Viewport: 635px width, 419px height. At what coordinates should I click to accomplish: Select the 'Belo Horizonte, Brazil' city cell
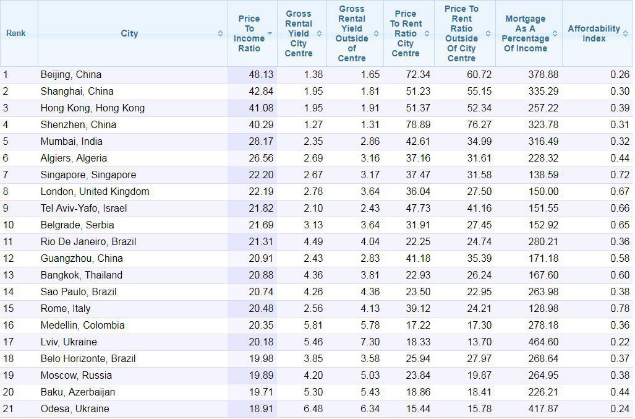coord(133,359)
